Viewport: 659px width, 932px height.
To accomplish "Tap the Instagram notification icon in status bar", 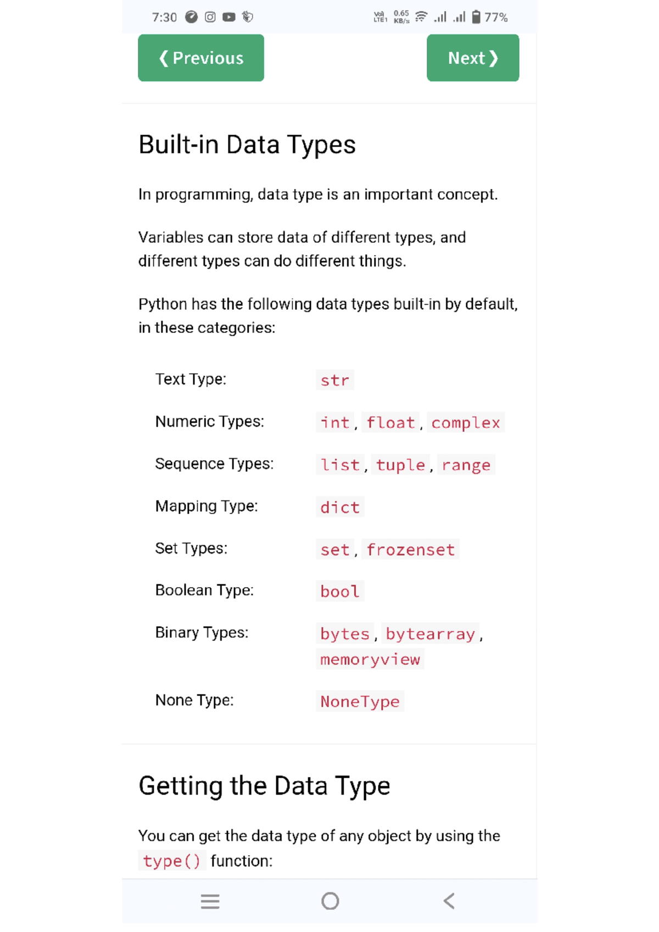I will pyautogui.click(x=210, y=17).
